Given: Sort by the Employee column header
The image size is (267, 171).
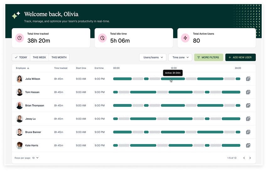Looking at the screenshot, I should click(x=23, y=68).
